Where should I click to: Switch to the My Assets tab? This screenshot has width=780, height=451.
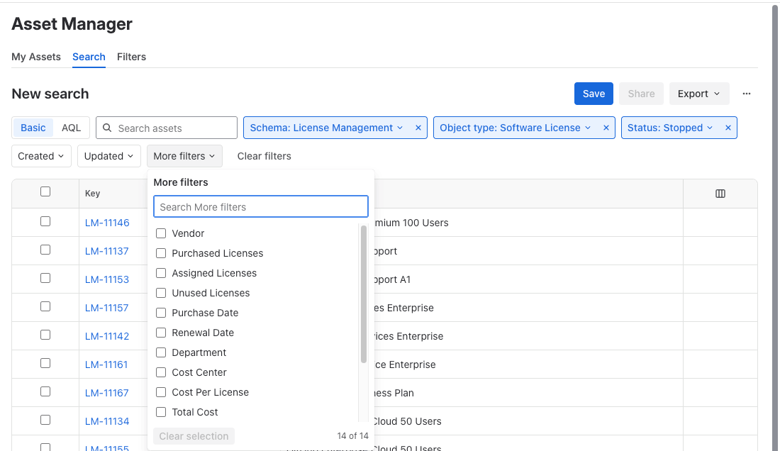tap(36, 57)
